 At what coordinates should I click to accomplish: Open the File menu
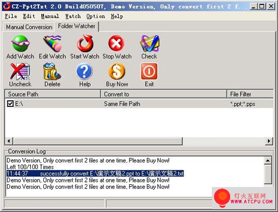pyautogui.click(x=11, y=16)
